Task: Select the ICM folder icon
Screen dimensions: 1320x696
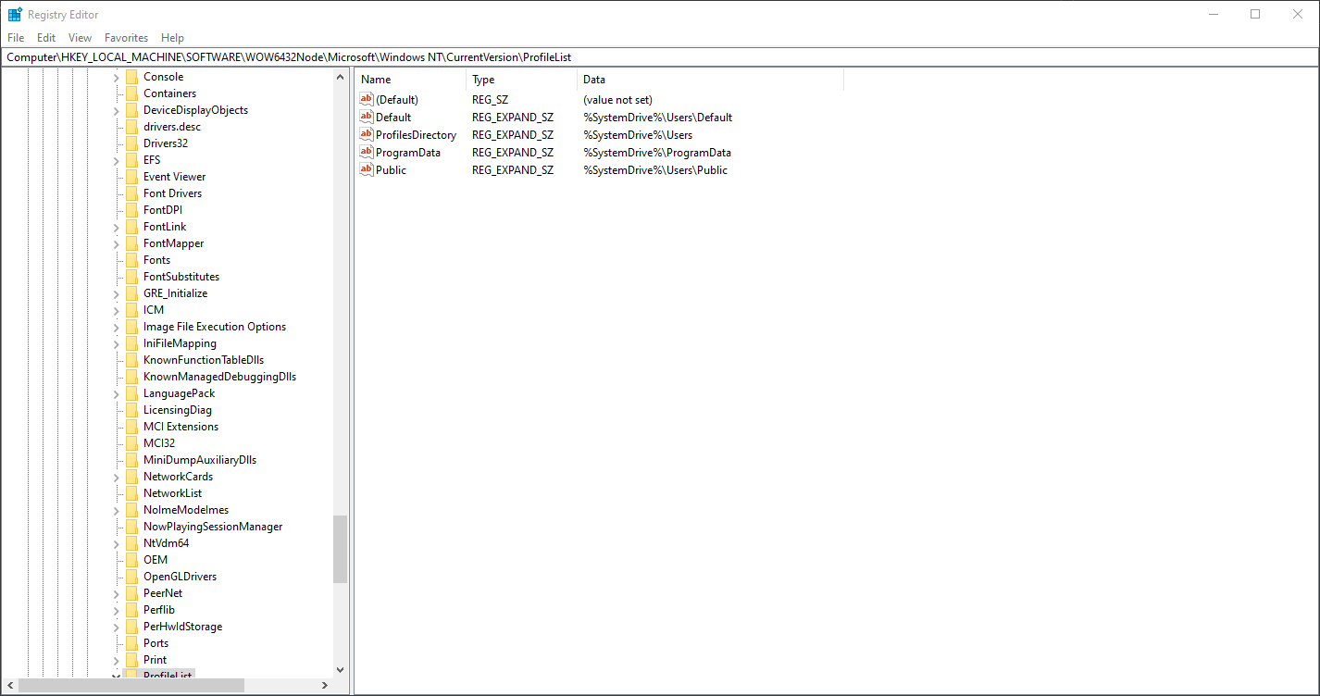Action: 131,310
